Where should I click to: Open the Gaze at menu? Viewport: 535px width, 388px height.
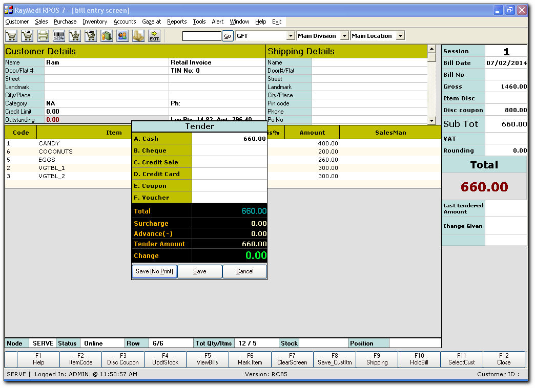[x=152, y=21]
